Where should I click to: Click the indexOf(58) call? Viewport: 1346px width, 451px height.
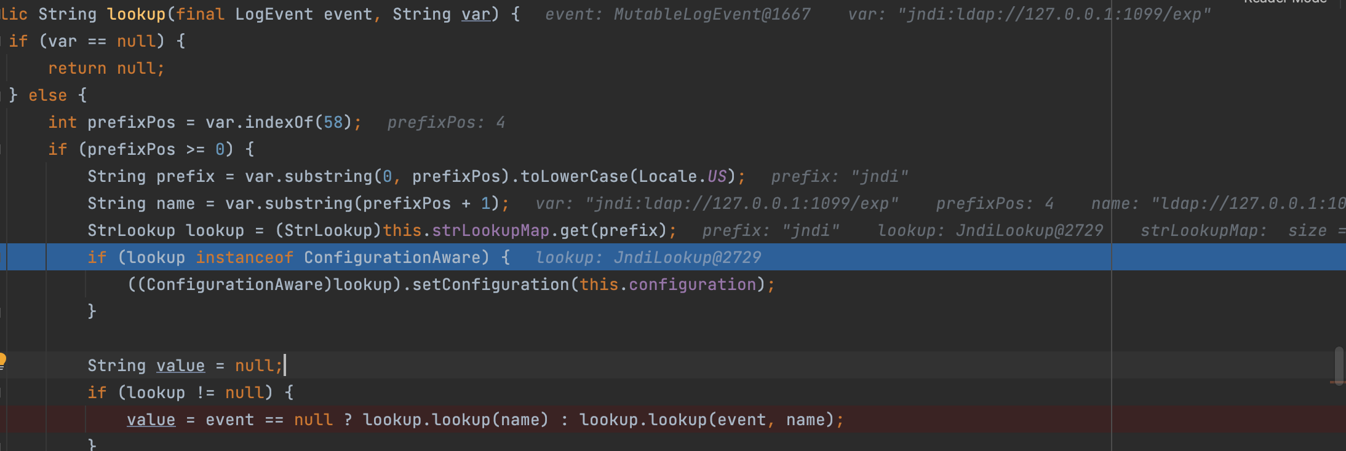tap(298, 122)
